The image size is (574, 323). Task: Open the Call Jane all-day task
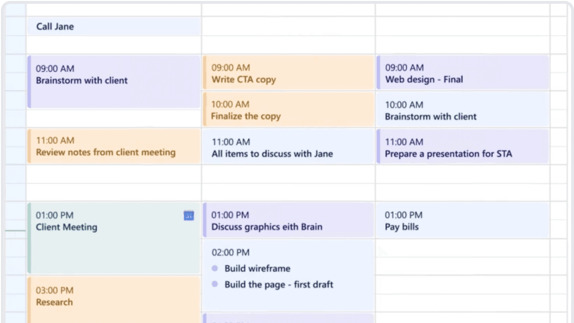pyautogui.click(x=113, y=27)
